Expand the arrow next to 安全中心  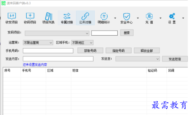(138, 18)
